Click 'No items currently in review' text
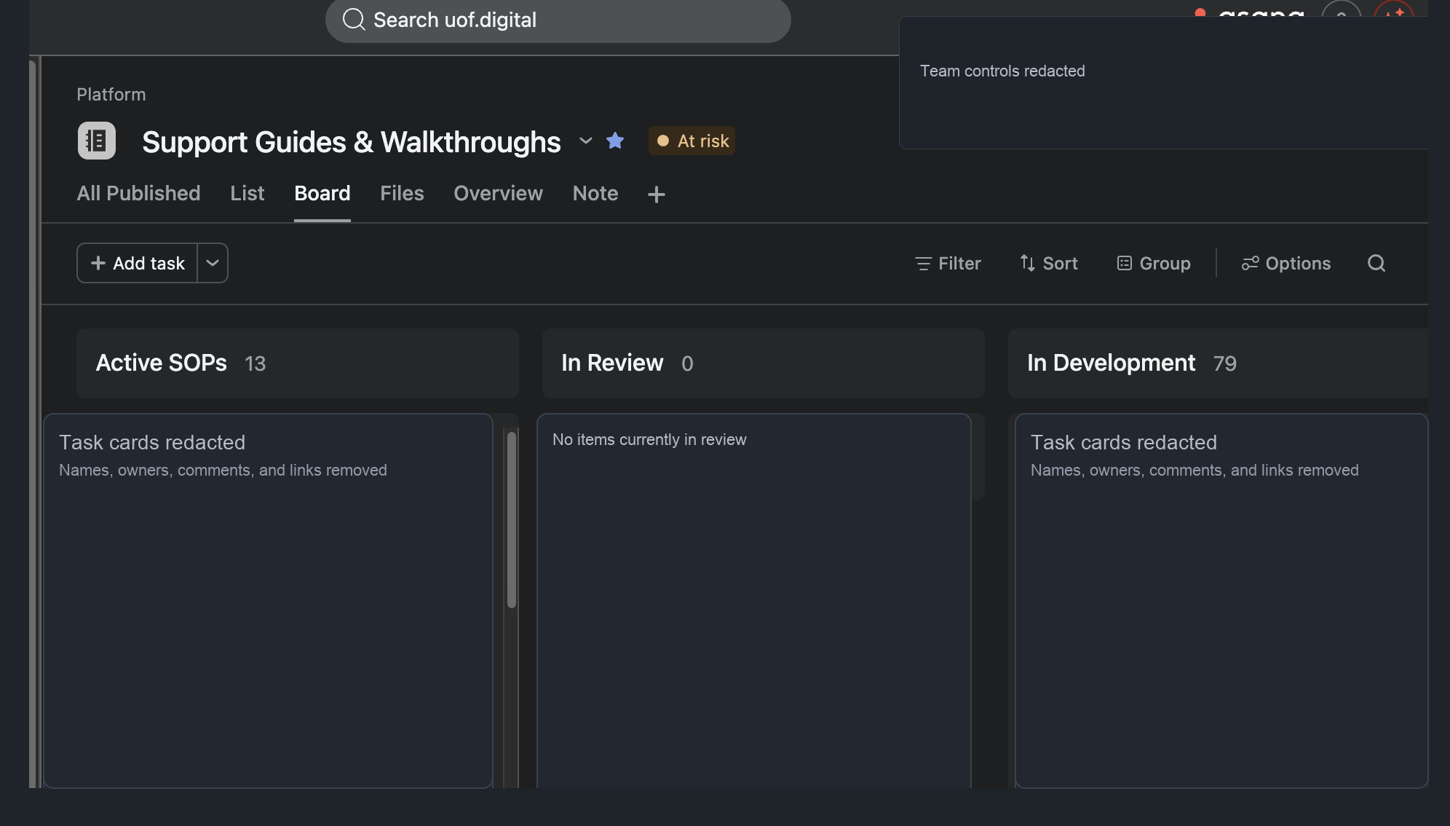Viewport: 1450px width, 826px height. click(x=649, y=439)
